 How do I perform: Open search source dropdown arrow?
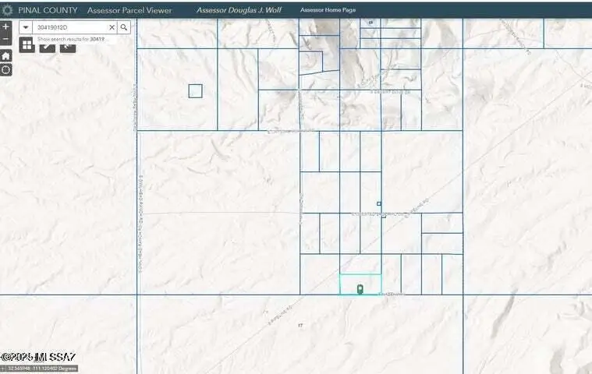coord(26,27)
